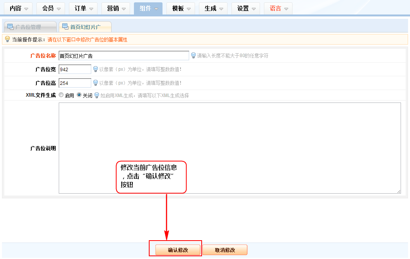Click the lightbulb hint icon beside 广告位名称 field

(x=193, y=56)
